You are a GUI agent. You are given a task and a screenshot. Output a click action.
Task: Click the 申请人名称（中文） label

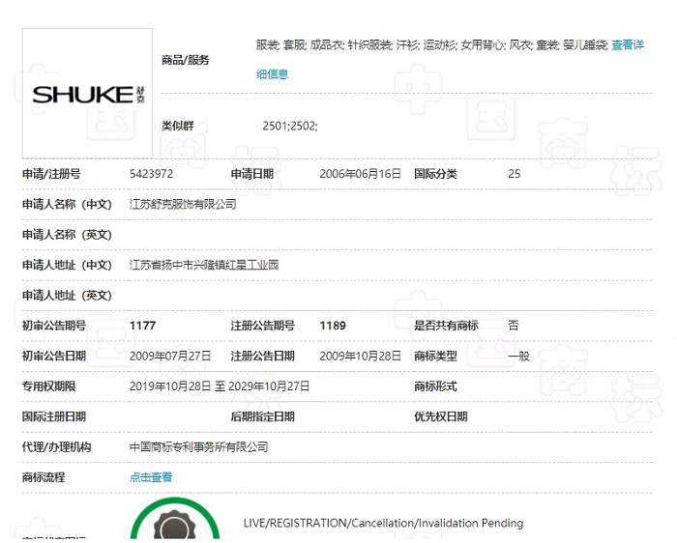point(67,204)
